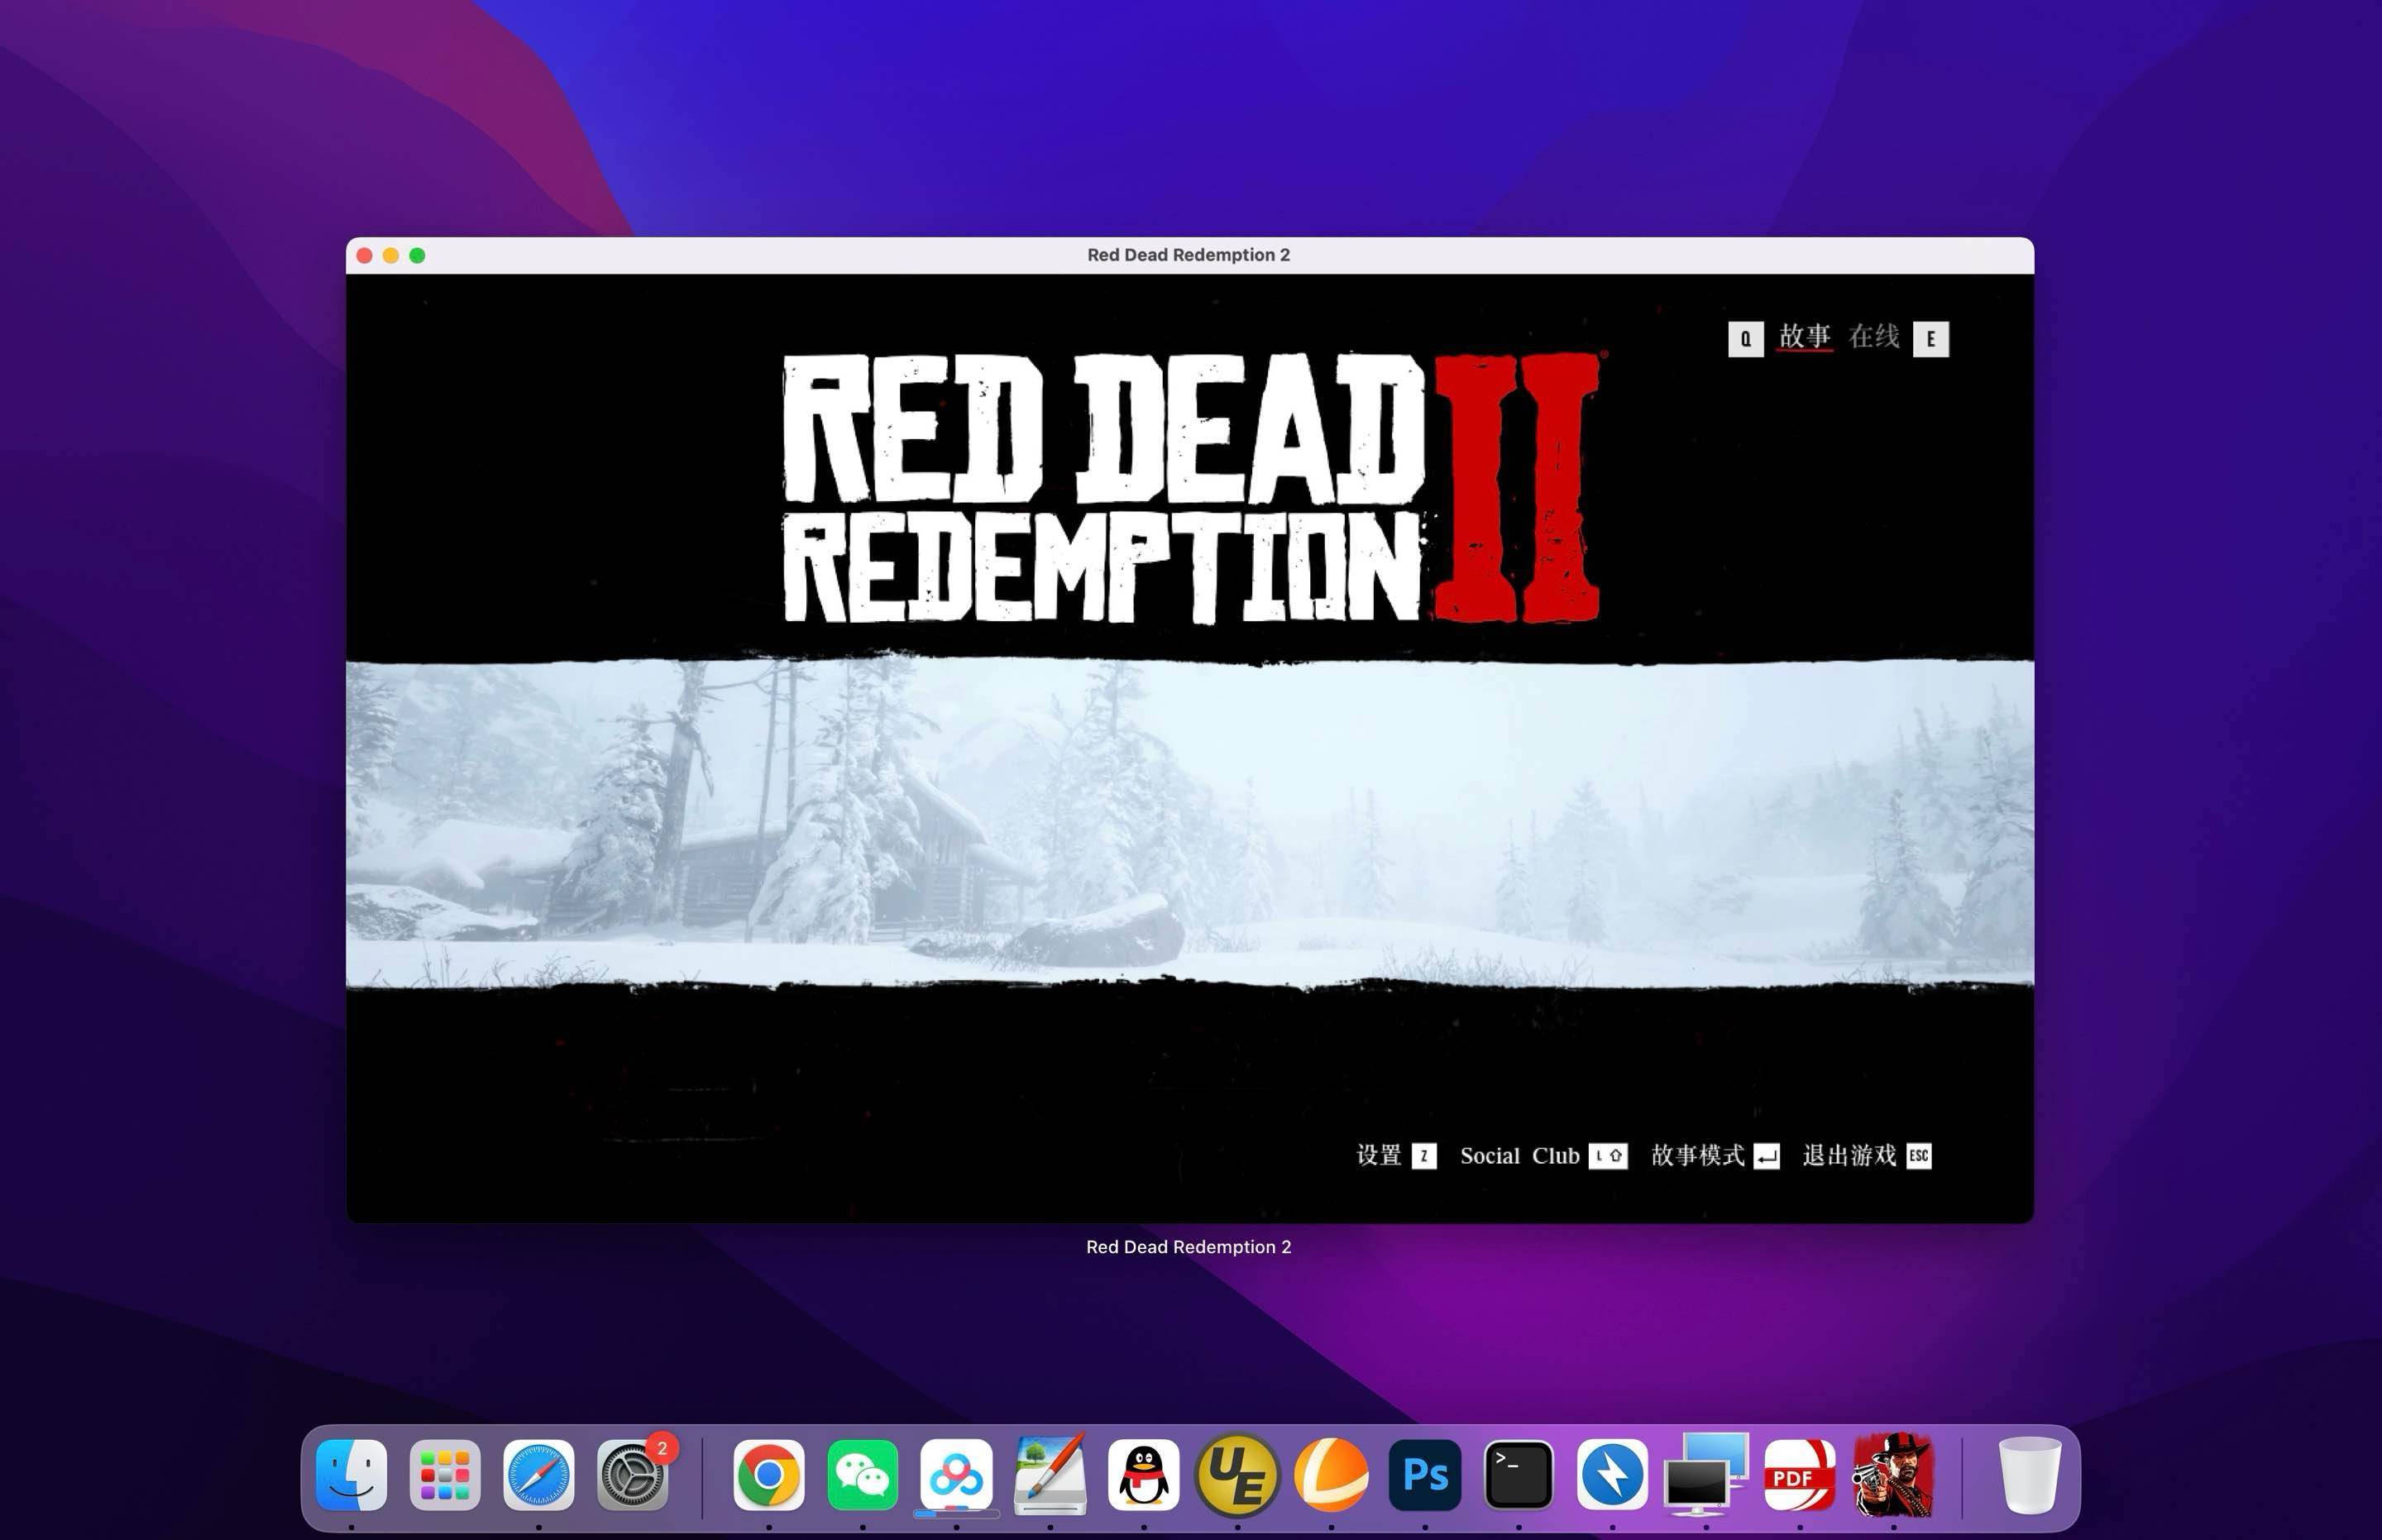Viewport: 2382px width, 1540px height.
Task: Click the snowy cabin scene image
Action: (x=1190, y=822)
